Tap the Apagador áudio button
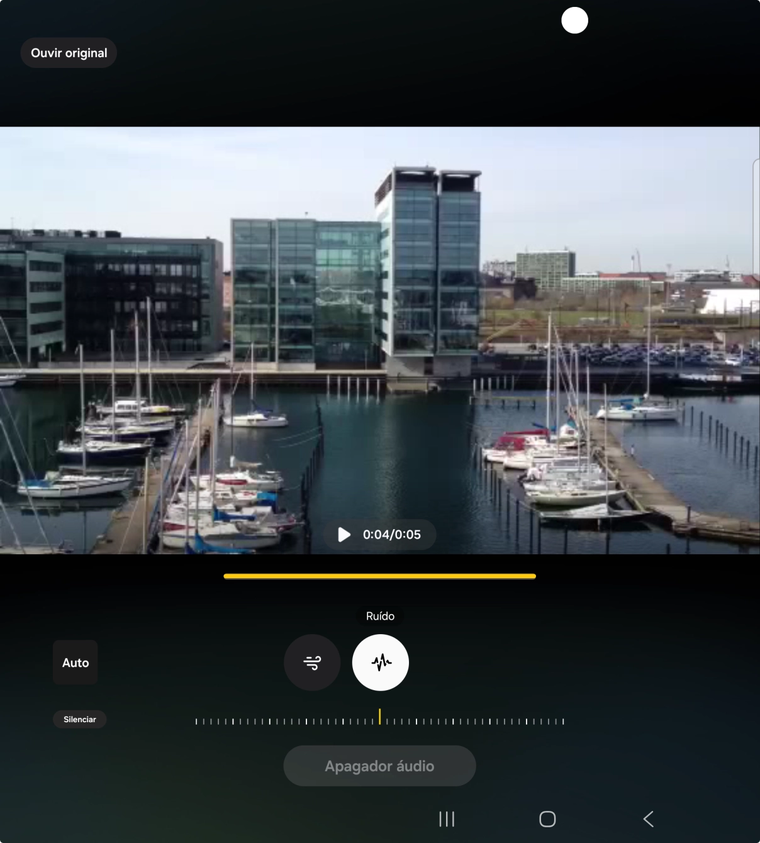 [x=379, y=766]
